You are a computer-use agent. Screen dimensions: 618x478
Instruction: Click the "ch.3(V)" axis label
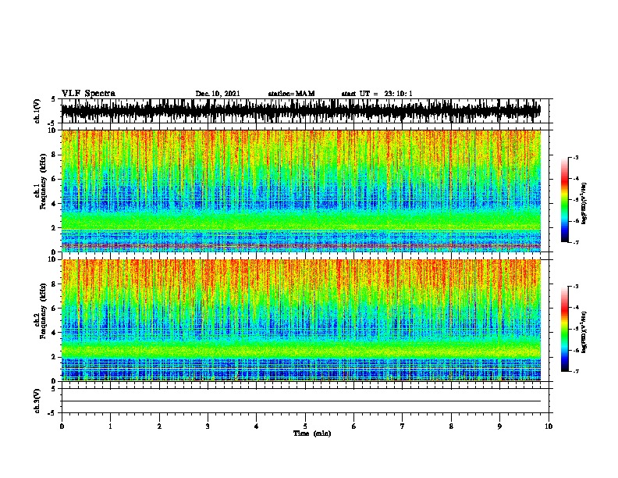pyautogui.click(x=37, y=401)
